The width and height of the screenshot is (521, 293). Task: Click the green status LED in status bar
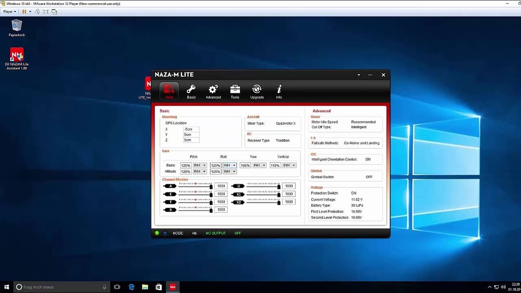coord(157,233)
